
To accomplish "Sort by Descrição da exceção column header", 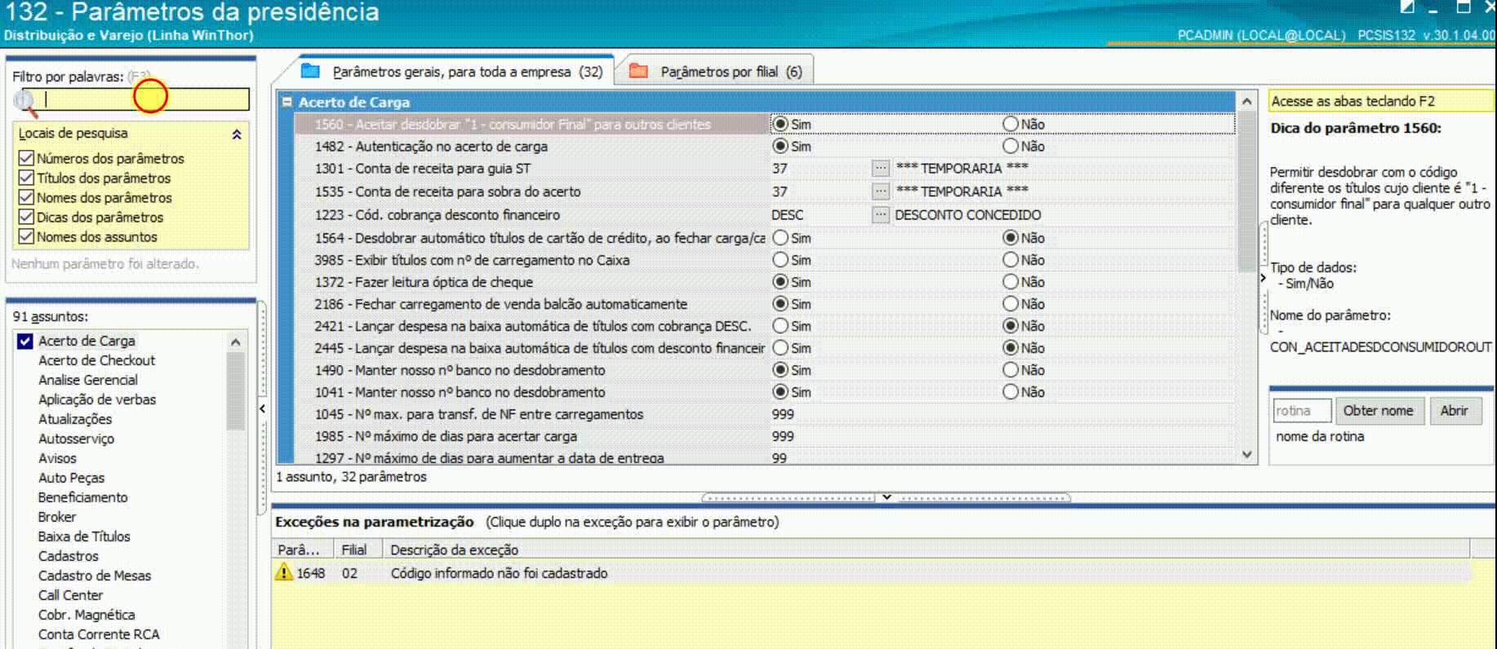I will pyautogui.click(x=926, y=550).
